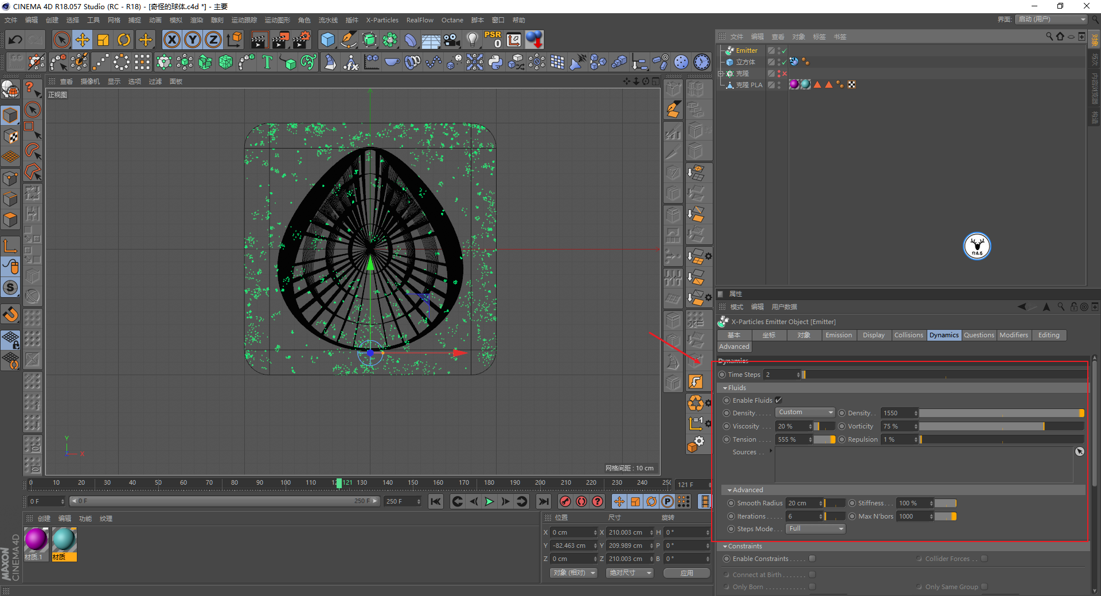Switch to the Modifiers tab
The image size is (1101, 596).
click(1014, 335)
